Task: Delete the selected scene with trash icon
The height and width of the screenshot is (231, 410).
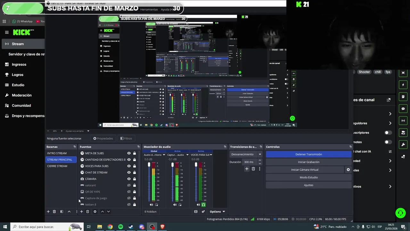Action: click(54, 211)
